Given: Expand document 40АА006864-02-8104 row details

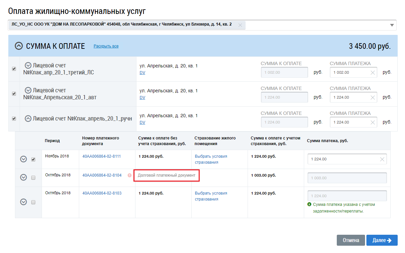Looking at the screenshot, I should click(x=23, y=177).
